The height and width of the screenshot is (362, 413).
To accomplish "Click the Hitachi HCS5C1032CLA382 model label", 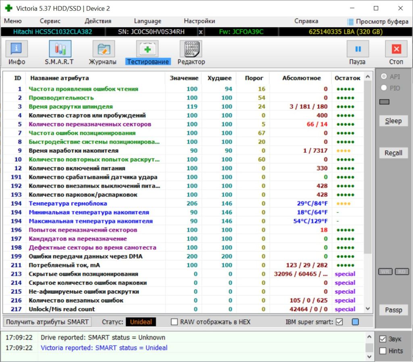I will click(53, 32).
